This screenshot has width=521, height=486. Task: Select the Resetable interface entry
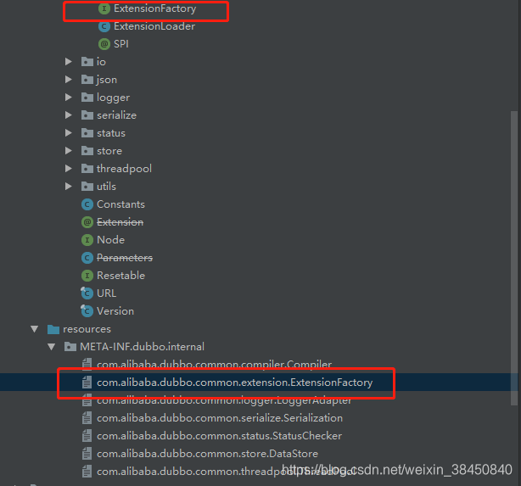121,276
